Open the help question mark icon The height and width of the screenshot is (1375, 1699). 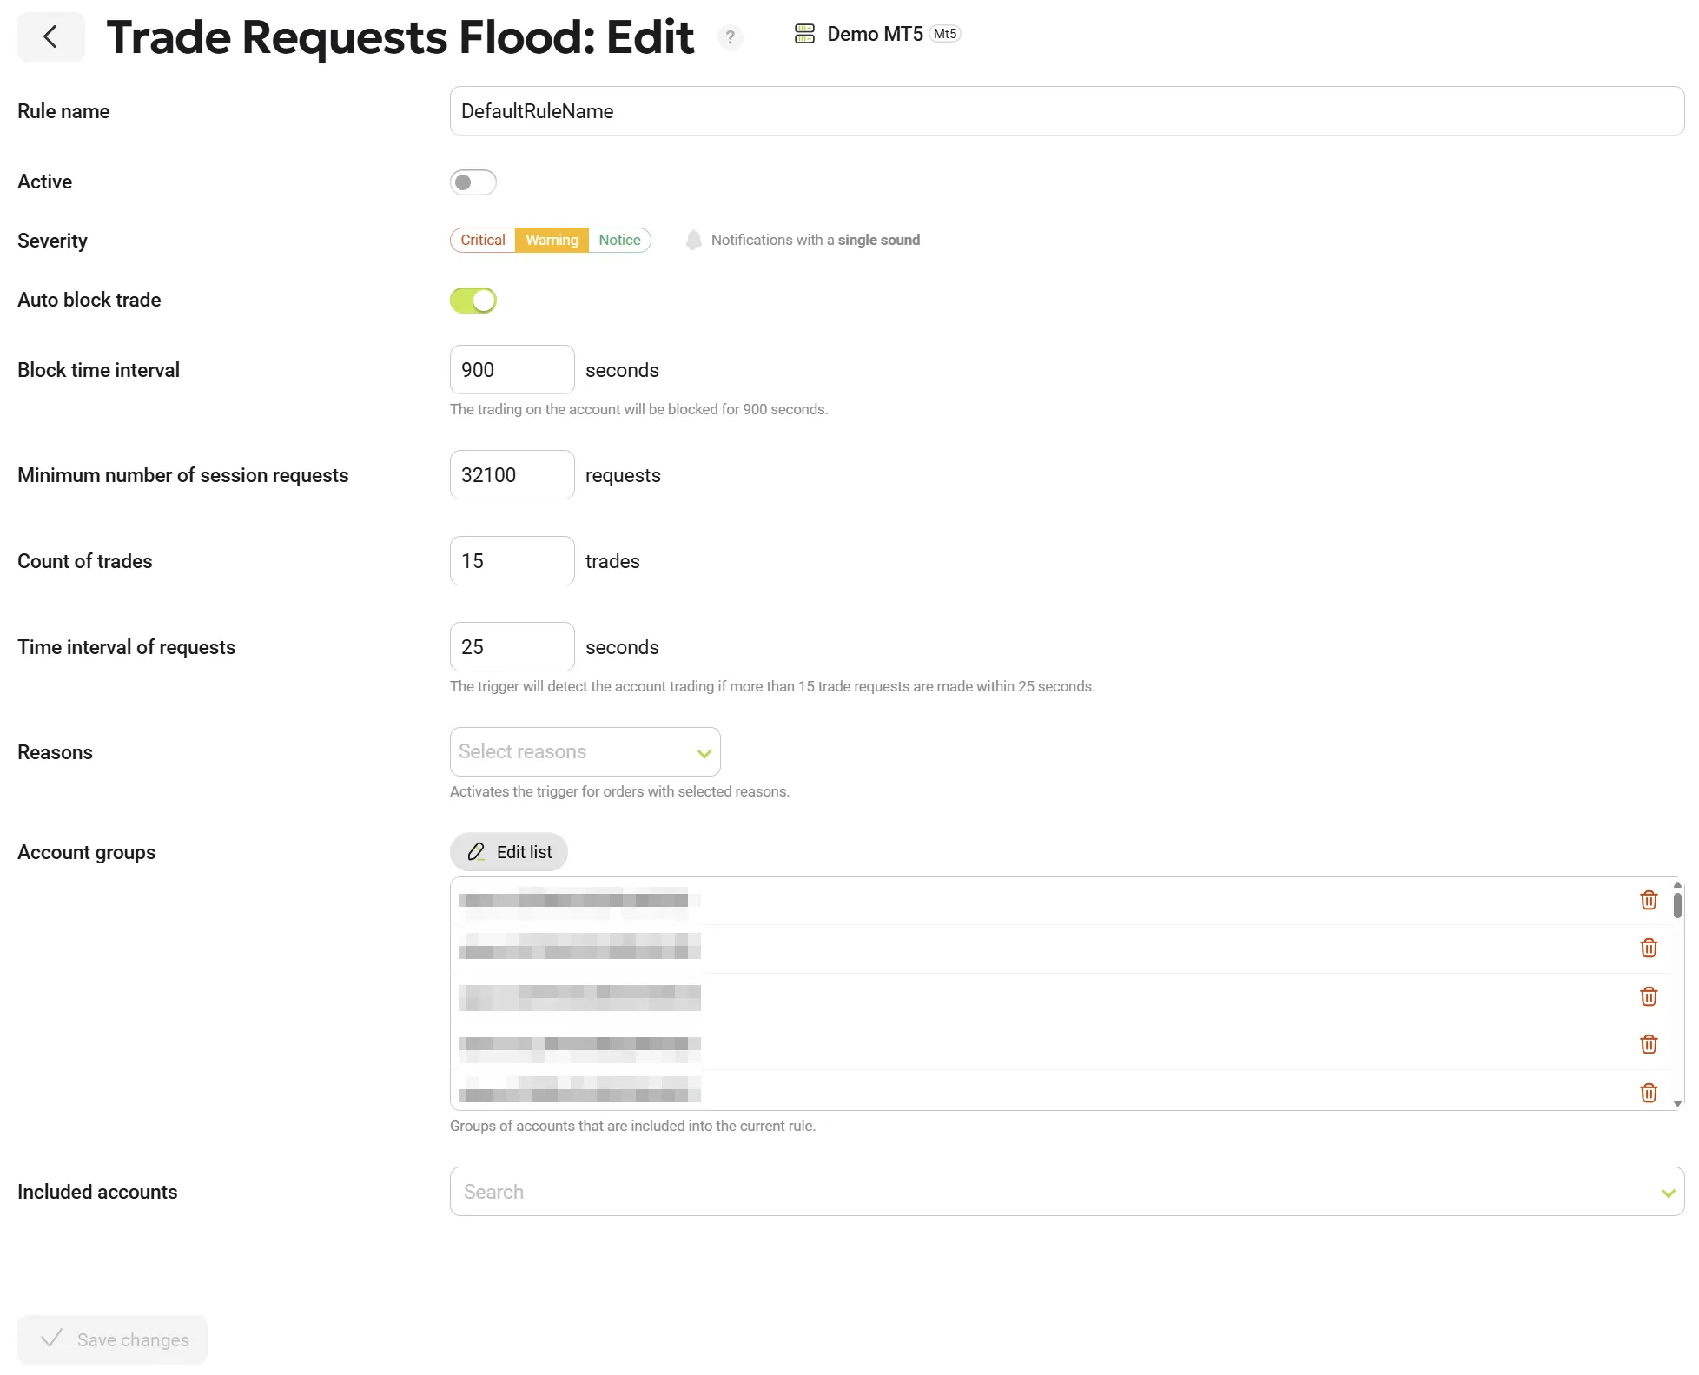730,37
